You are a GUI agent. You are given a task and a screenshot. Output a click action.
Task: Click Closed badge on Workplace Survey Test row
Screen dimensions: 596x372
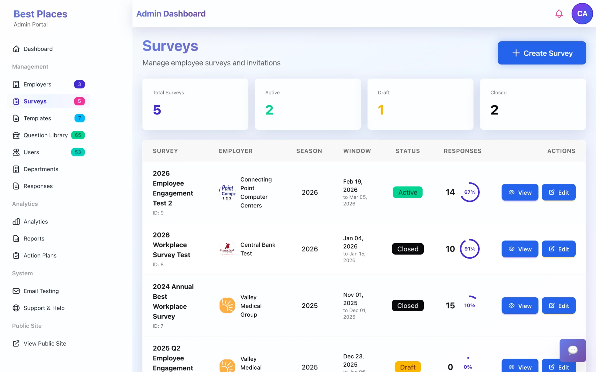pyautogui.click(x=408, y=249)
